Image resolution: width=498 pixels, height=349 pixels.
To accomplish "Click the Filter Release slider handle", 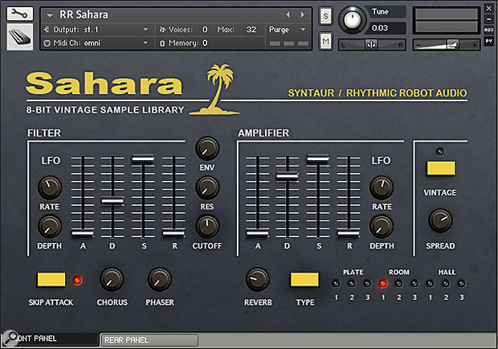I will point(173,234).
